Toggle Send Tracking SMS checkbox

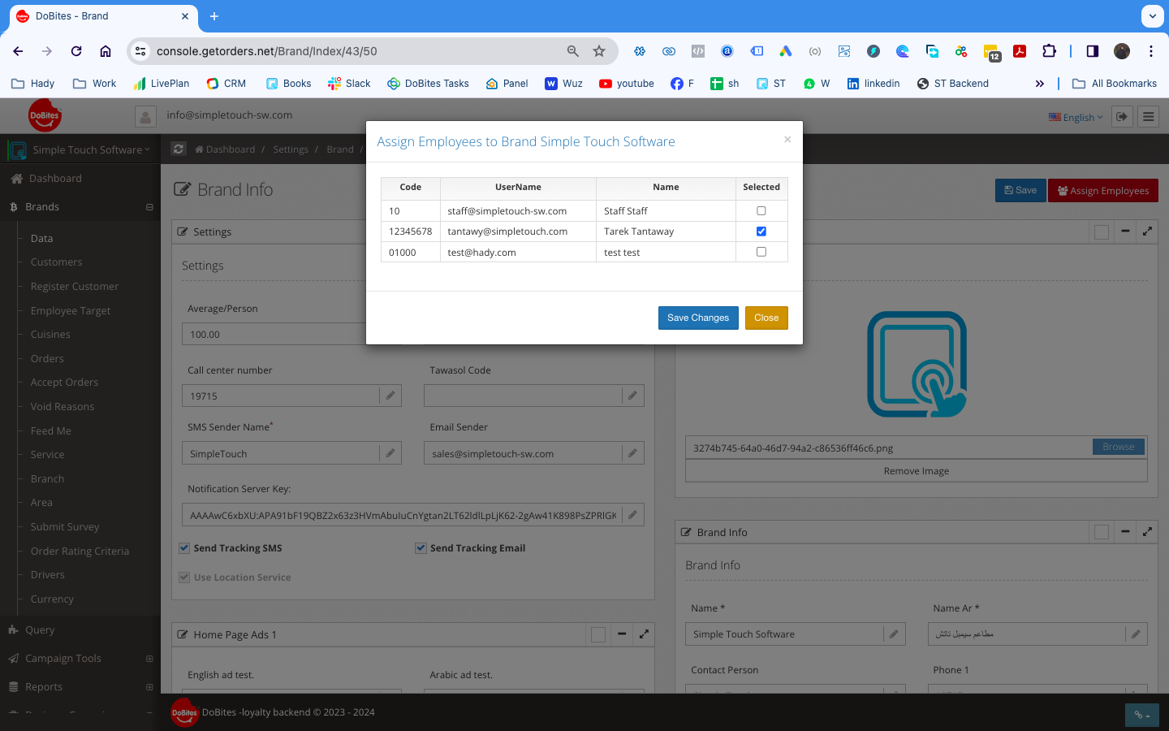(x=184, y=548)
